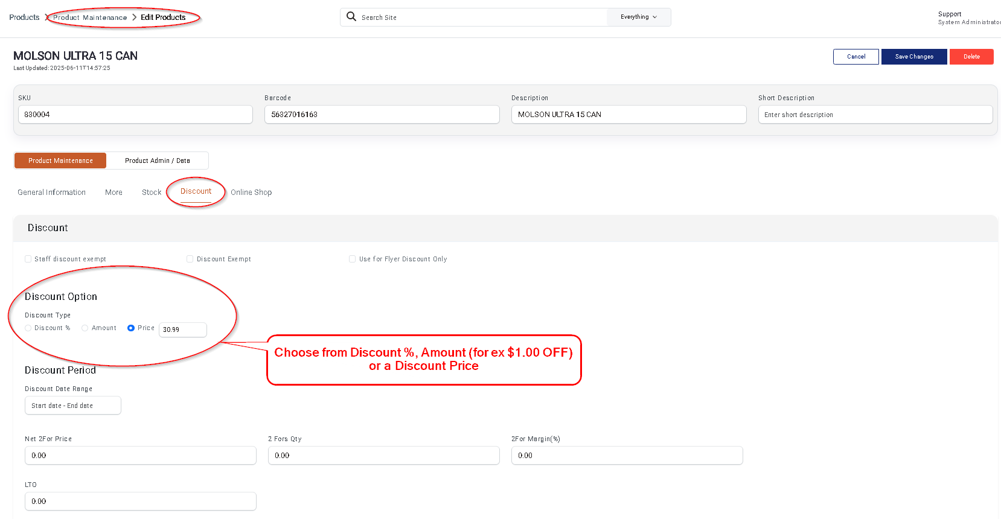Open the Online Shop tab
1001x519 pixels.
point(251,193)
